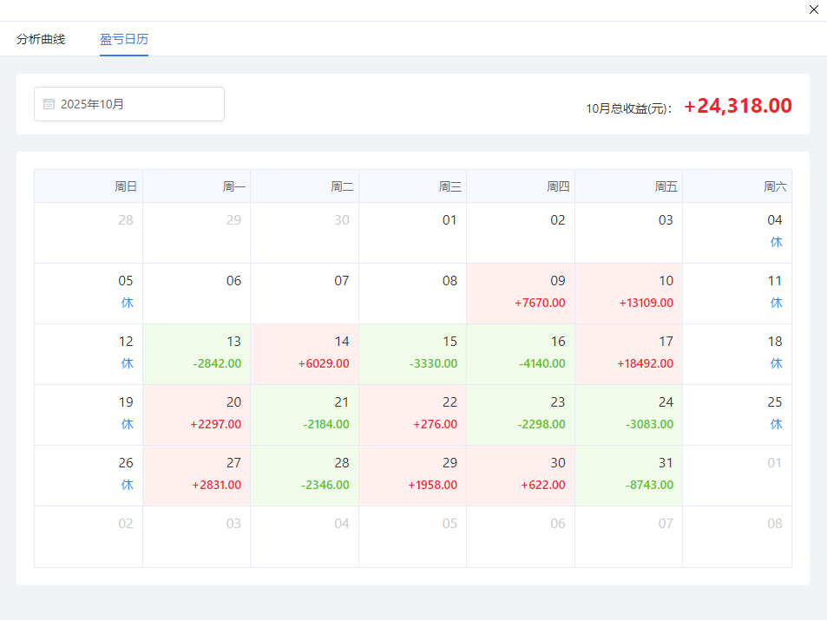
Task: Click the October 9 cell showing +7670.00
Action: coord(521,293)
